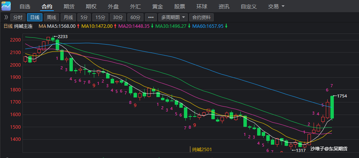Select the 60分 period button
The image size is (359, 158).
coord(135,18)
